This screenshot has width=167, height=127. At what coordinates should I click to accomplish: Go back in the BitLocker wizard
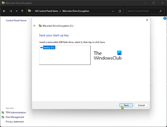pyautogui.click(x=35, y=26)
